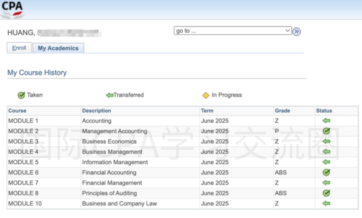Click the 'Principles of Auditing' description
362x218 pixels.
tap(109, 193)
